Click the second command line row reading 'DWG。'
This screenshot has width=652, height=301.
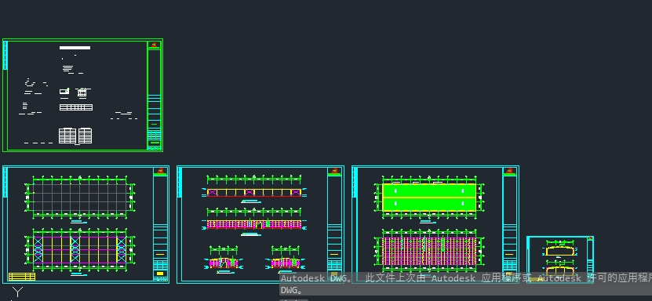(x=292, y=290)
